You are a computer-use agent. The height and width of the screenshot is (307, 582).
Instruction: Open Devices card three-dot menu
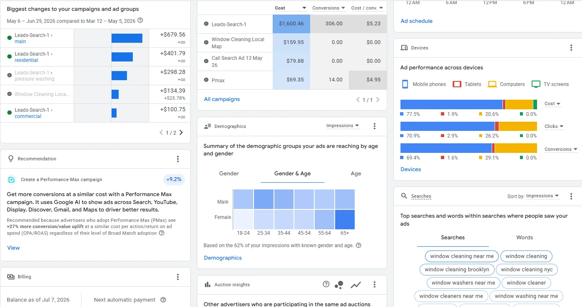click(571, 48)
